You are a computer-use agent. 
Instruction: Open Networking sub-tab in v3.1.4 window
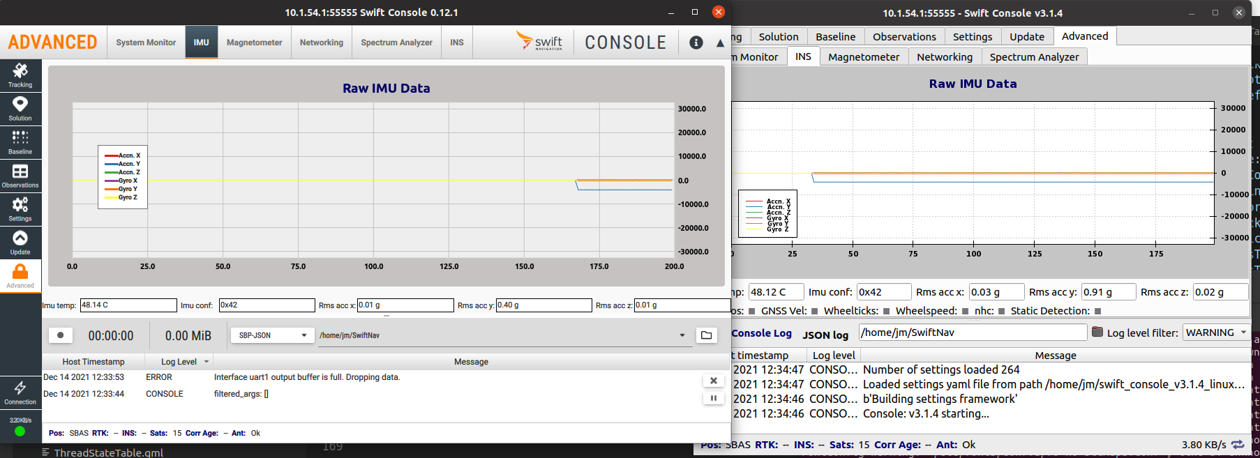pyautogui.click(x=945, y=57)
